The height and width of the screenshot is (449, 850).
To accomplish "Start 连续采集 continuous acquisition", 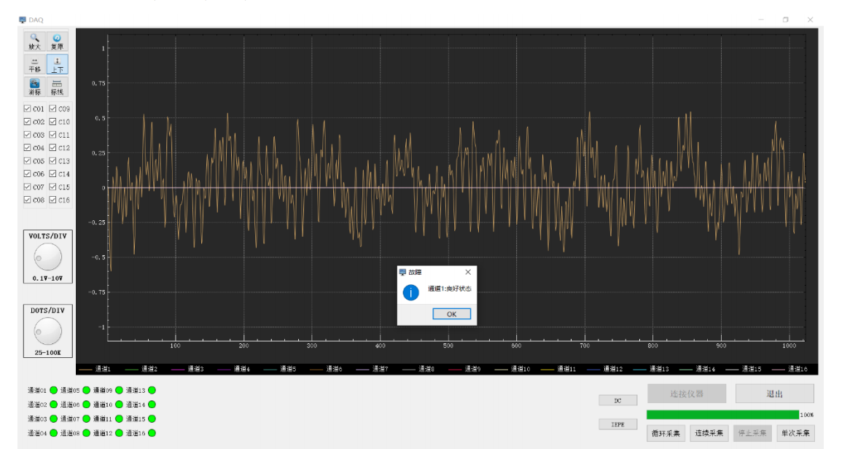I will [709, 433].
